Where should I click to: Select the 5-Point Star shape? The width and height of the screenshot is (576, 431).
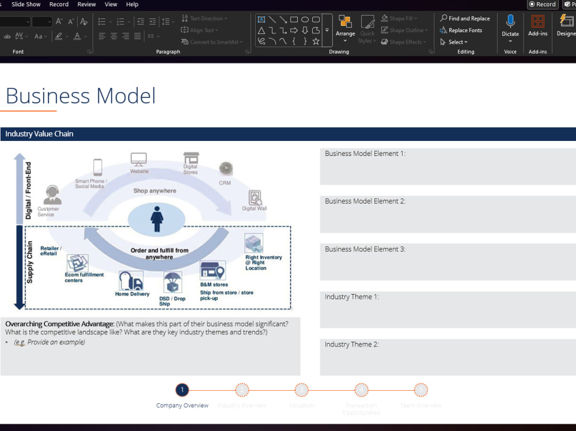pyautogui.click(x=316, y=41)
